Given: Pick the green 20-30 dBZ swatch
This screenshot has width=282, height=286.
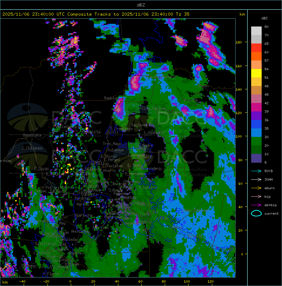Looking at the screenshot, I should (x=256, y=141).
